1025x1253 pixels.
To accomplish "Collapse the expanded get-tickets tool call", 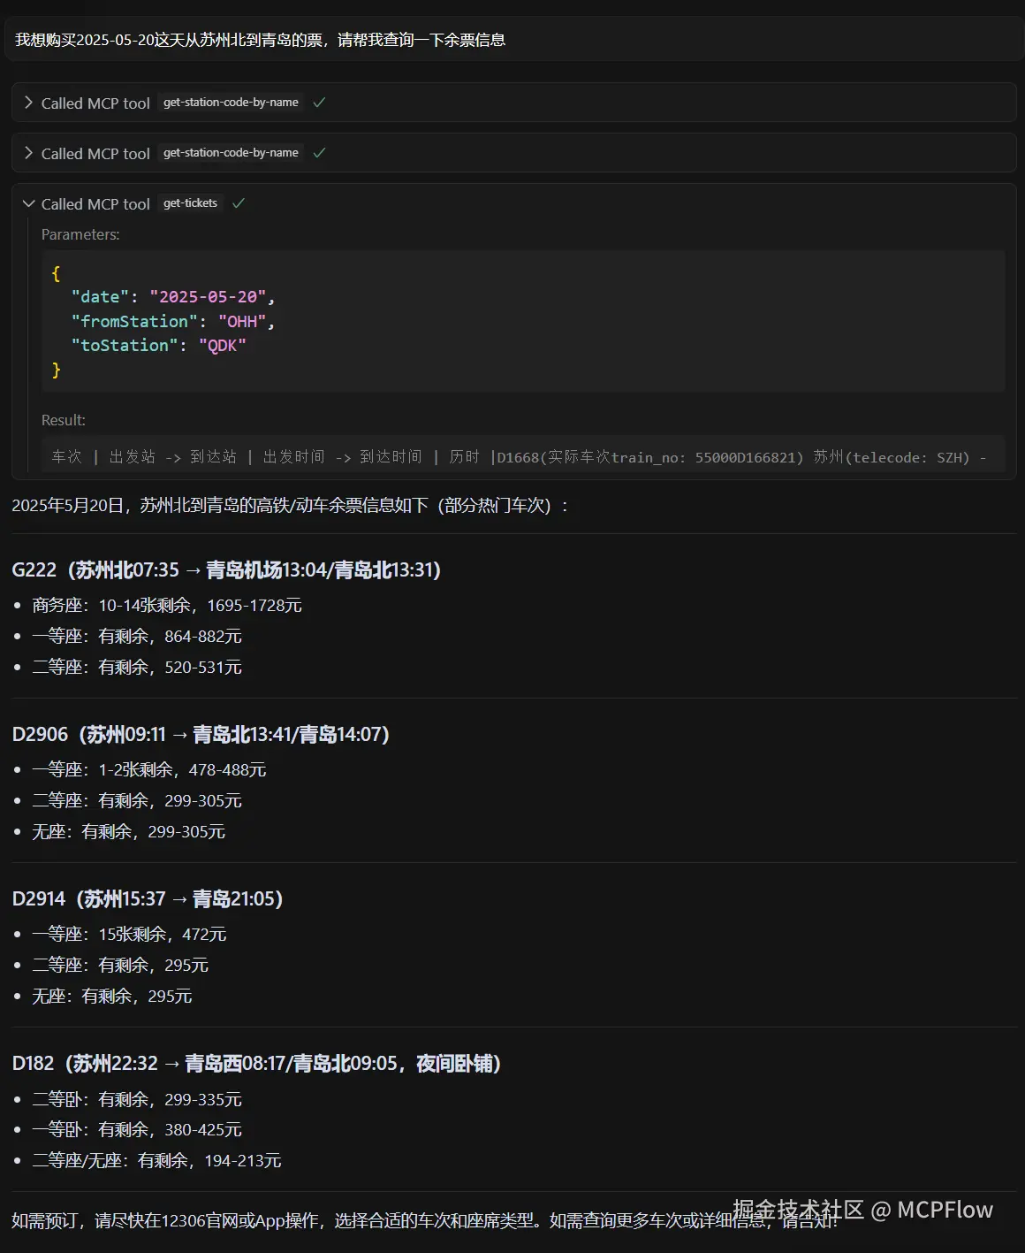I will [27, 202].
